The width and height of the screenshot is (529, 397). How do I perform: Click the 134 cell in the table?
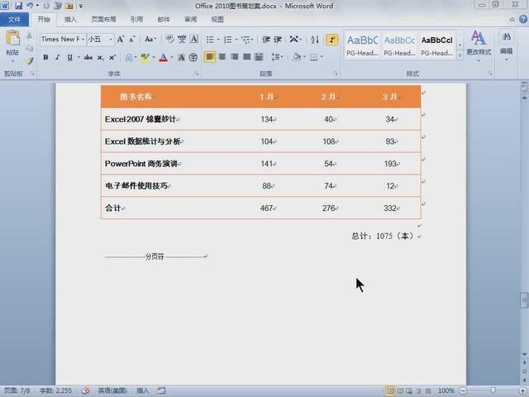(x=267, y=119)
